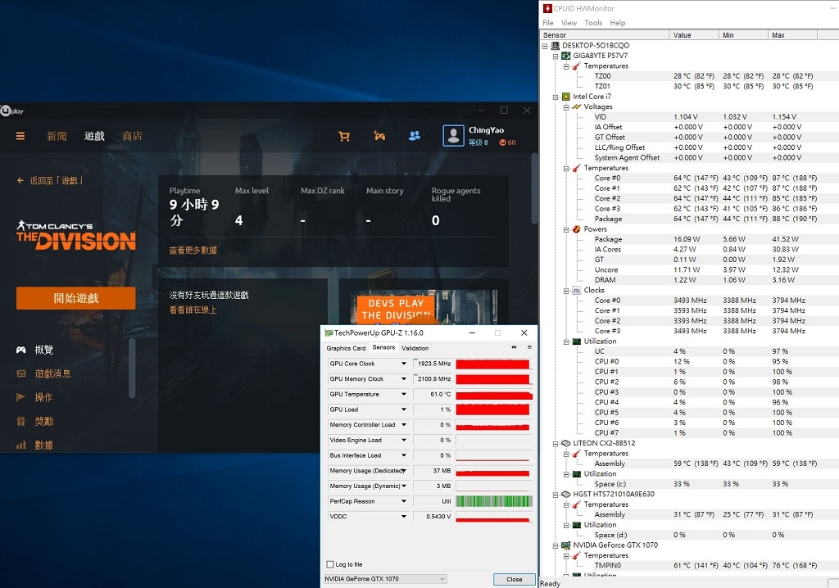Click the DESKTOP-5O1BCQO computer icon
This screenshot has width=839, height=588.
pos(556,46)
